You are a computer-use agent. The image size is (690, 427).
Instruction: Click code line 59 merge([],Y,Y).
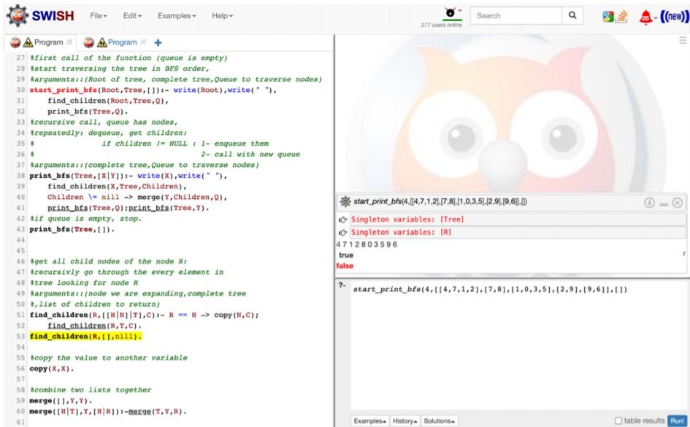point(61,401)
